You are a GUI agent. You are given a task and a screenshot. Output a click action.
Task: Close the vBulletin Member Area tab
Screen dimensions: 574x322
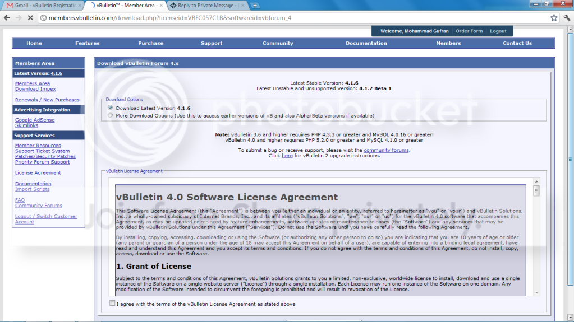161,6
